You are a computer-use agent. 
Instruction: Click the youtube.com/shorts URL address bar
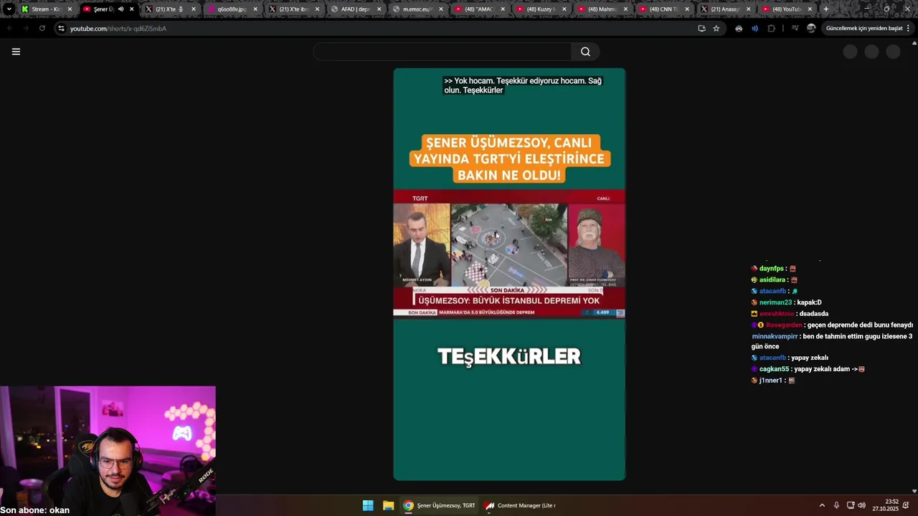[x=118, y=29]
